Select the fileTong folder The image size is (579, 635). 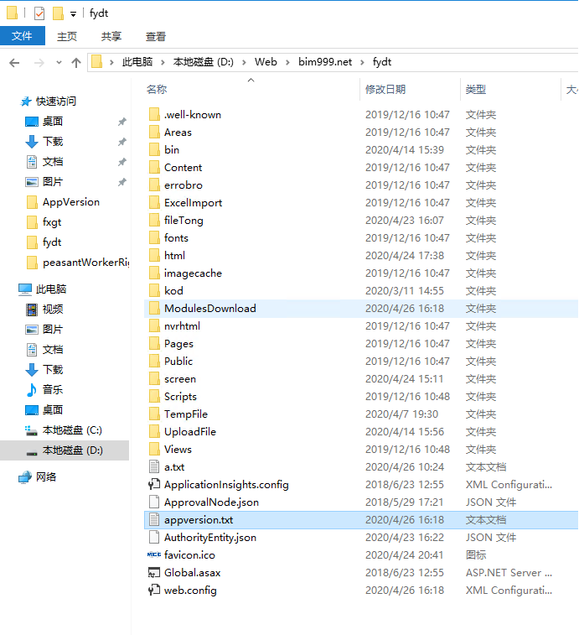[x=184, y=221]
